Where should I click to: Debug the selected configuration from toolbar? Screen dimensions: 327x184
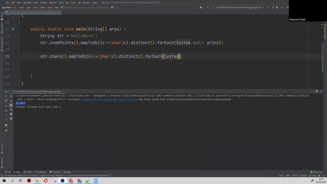click(x=273, y=7)
